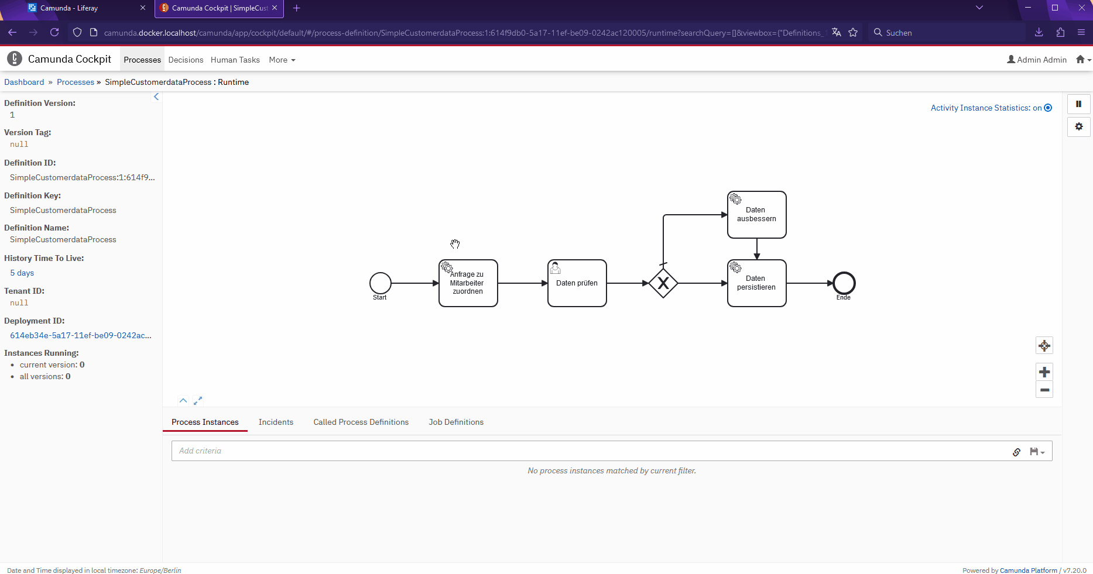Open the Job Definitions tab
The width and height of the screenshot is (1093, 574).
click(x=455, y=422)
